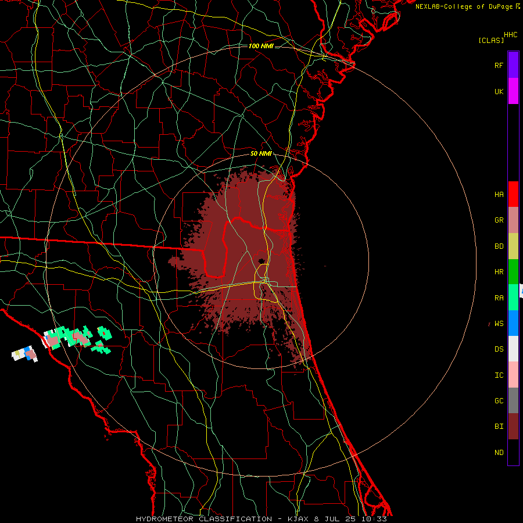This screenshot has height=523, width=523.
Task: Click the 50 NMI range ring label
Action: pyautogui.click(x=261, y=153)
